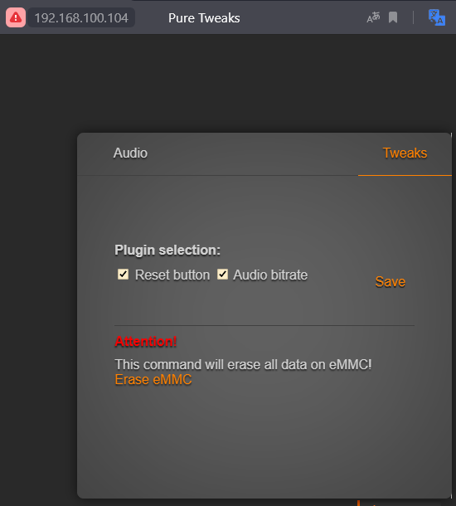The height and width of the screenshot is (506, 456).
Task: Click the orange underline beneath Tweaks tab
Action: [405, 175]
